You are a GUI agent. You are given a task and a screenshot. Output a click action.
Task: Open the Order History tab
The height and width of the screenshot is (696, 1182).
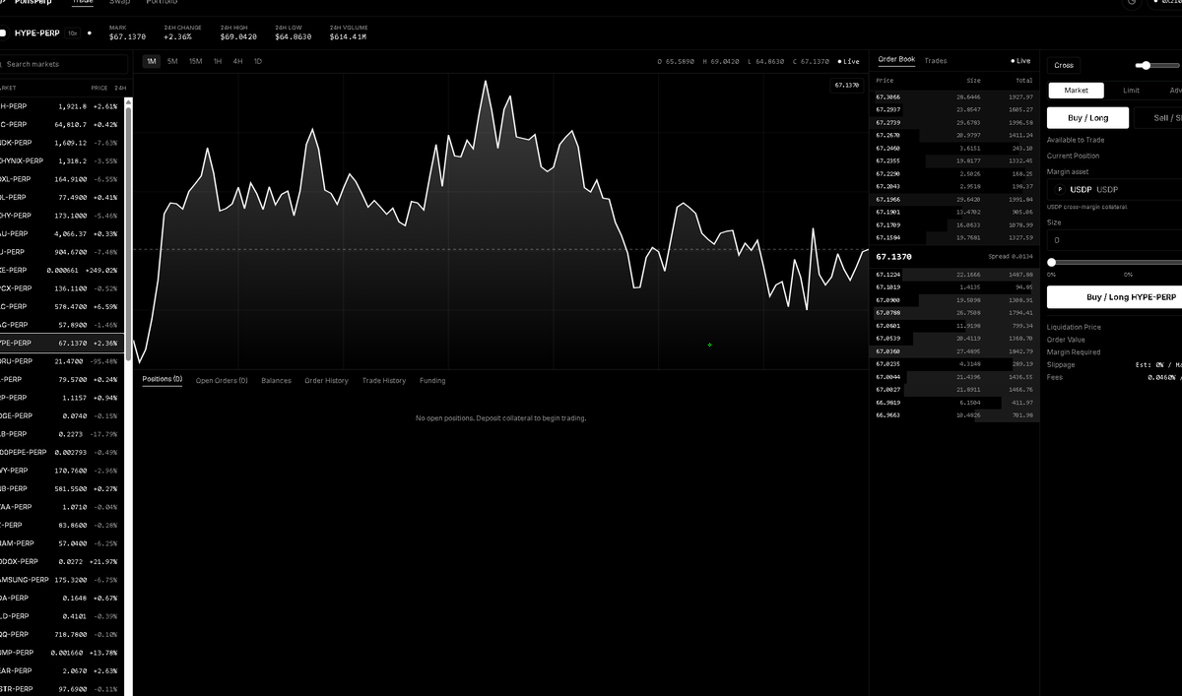coord(326,380)
